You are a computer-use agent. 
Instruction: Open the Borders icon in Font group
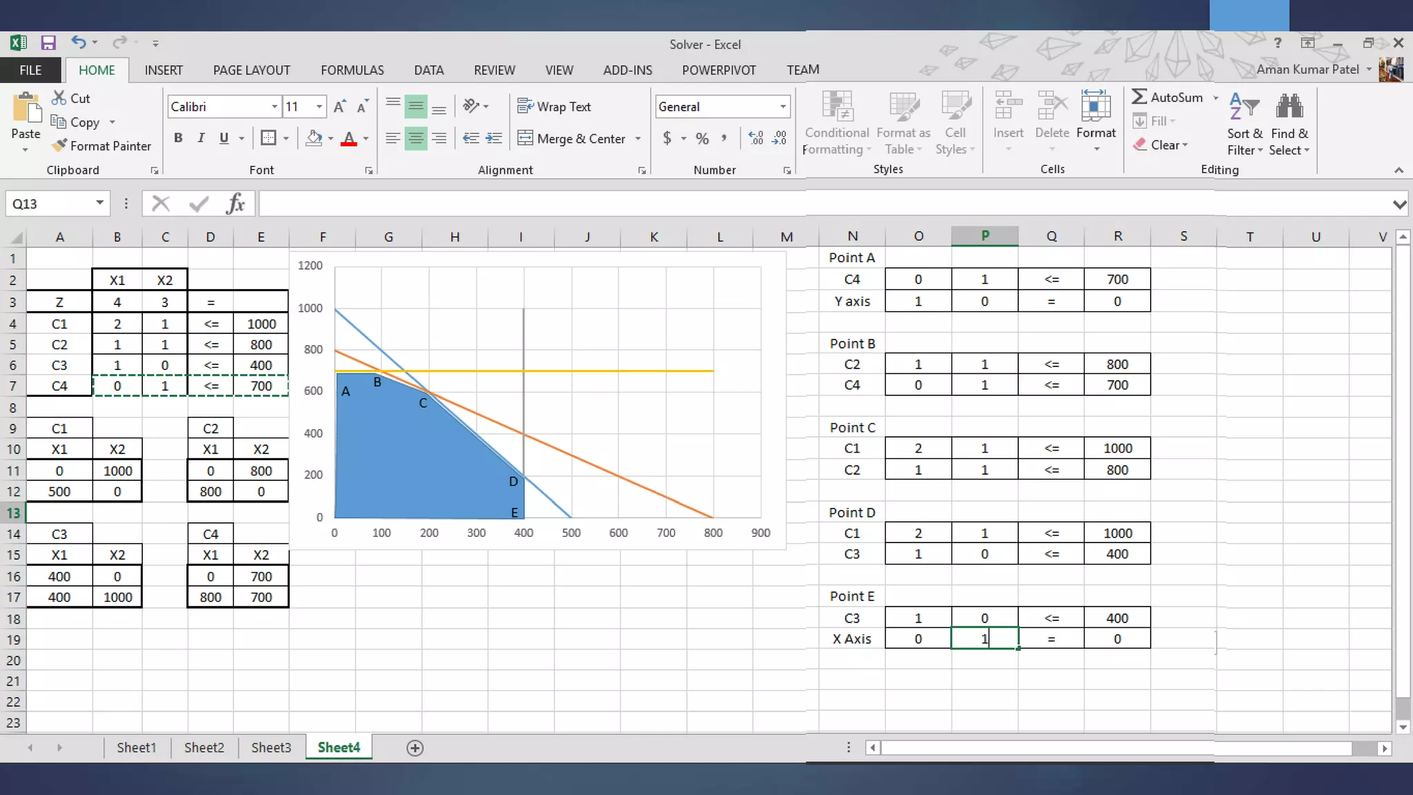pos(268,138)
